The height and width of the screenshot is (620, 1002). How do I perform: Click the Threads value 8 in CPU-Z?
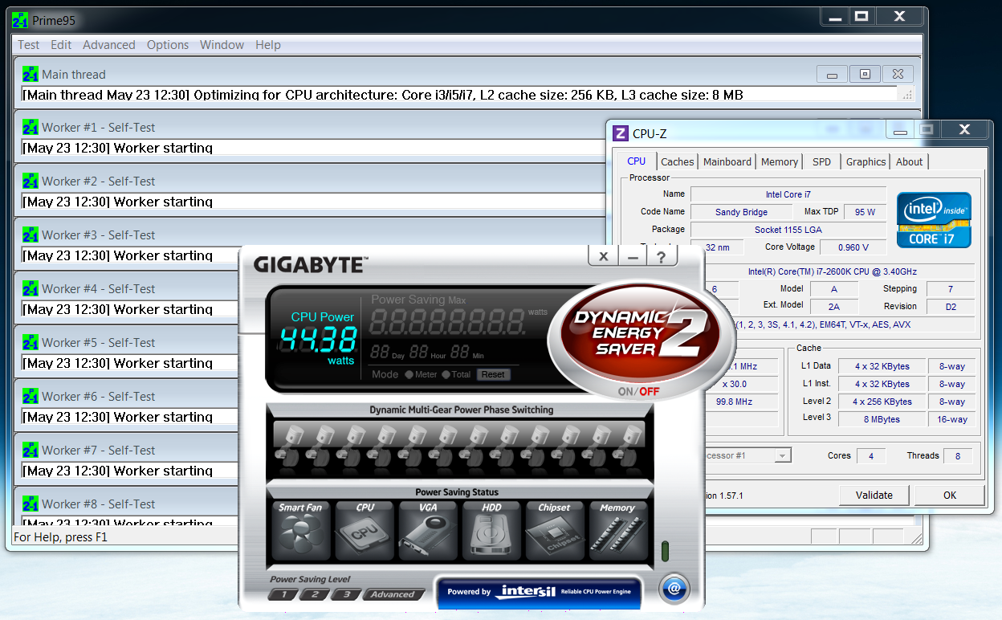(957, 455)
